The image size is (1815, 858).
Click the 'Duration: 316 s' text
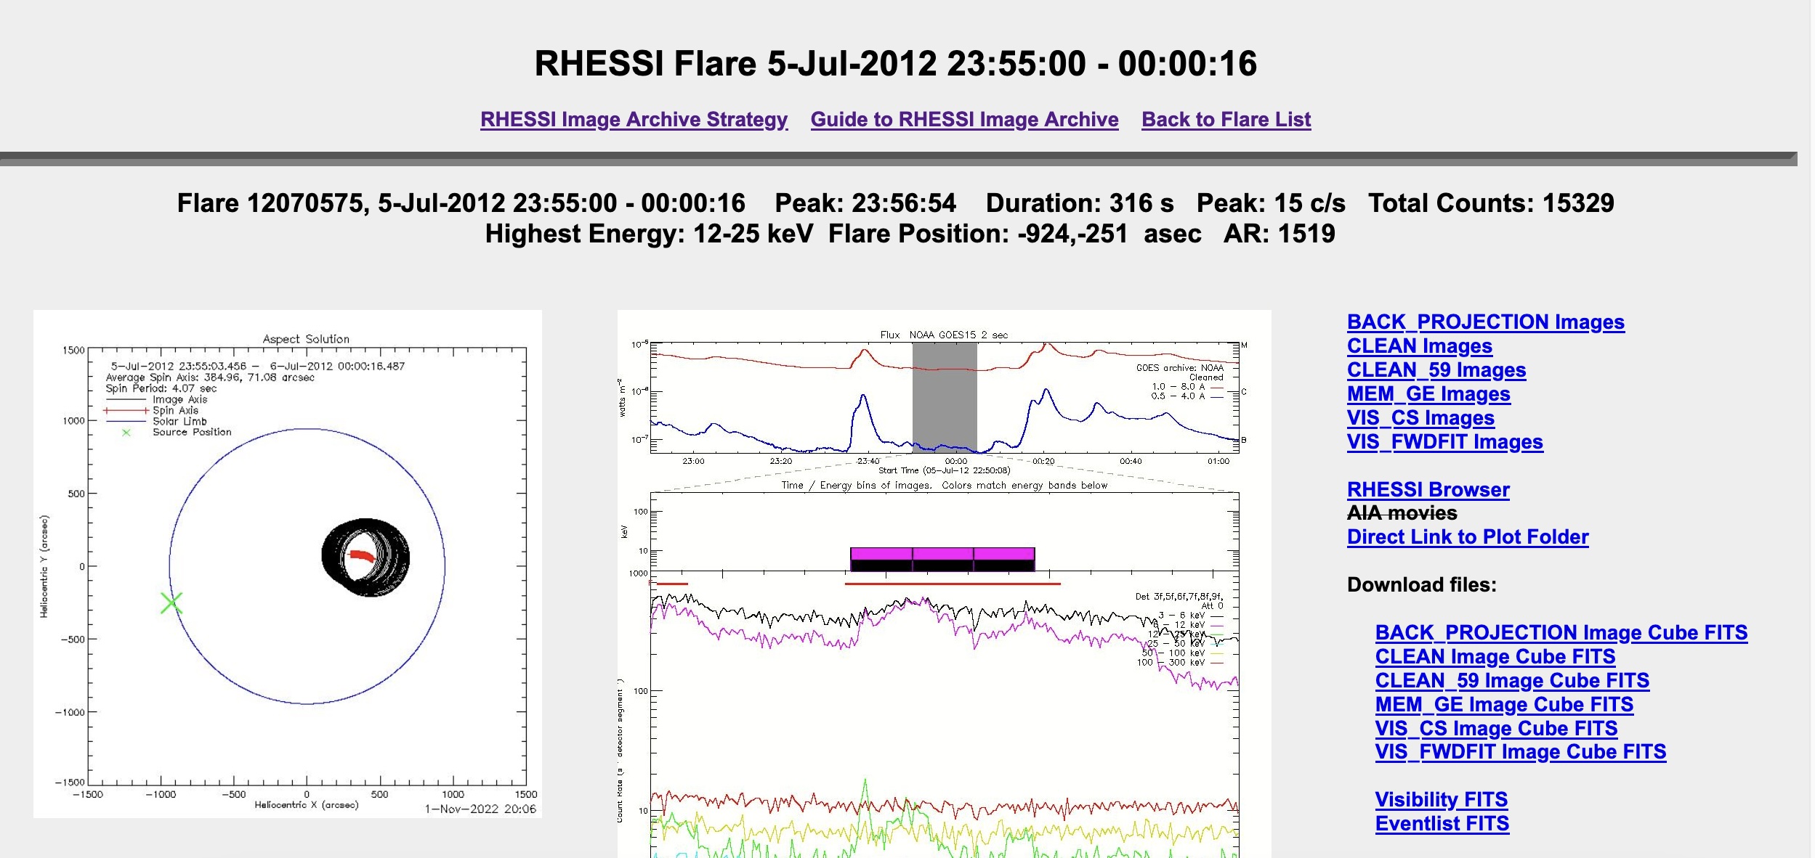pyautogui.click(x=1080, y=203)
